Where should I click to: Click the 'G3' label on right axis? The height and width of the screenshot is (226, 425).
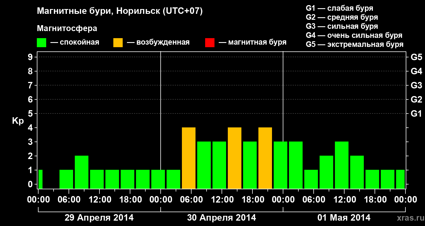tap(416, 85)
